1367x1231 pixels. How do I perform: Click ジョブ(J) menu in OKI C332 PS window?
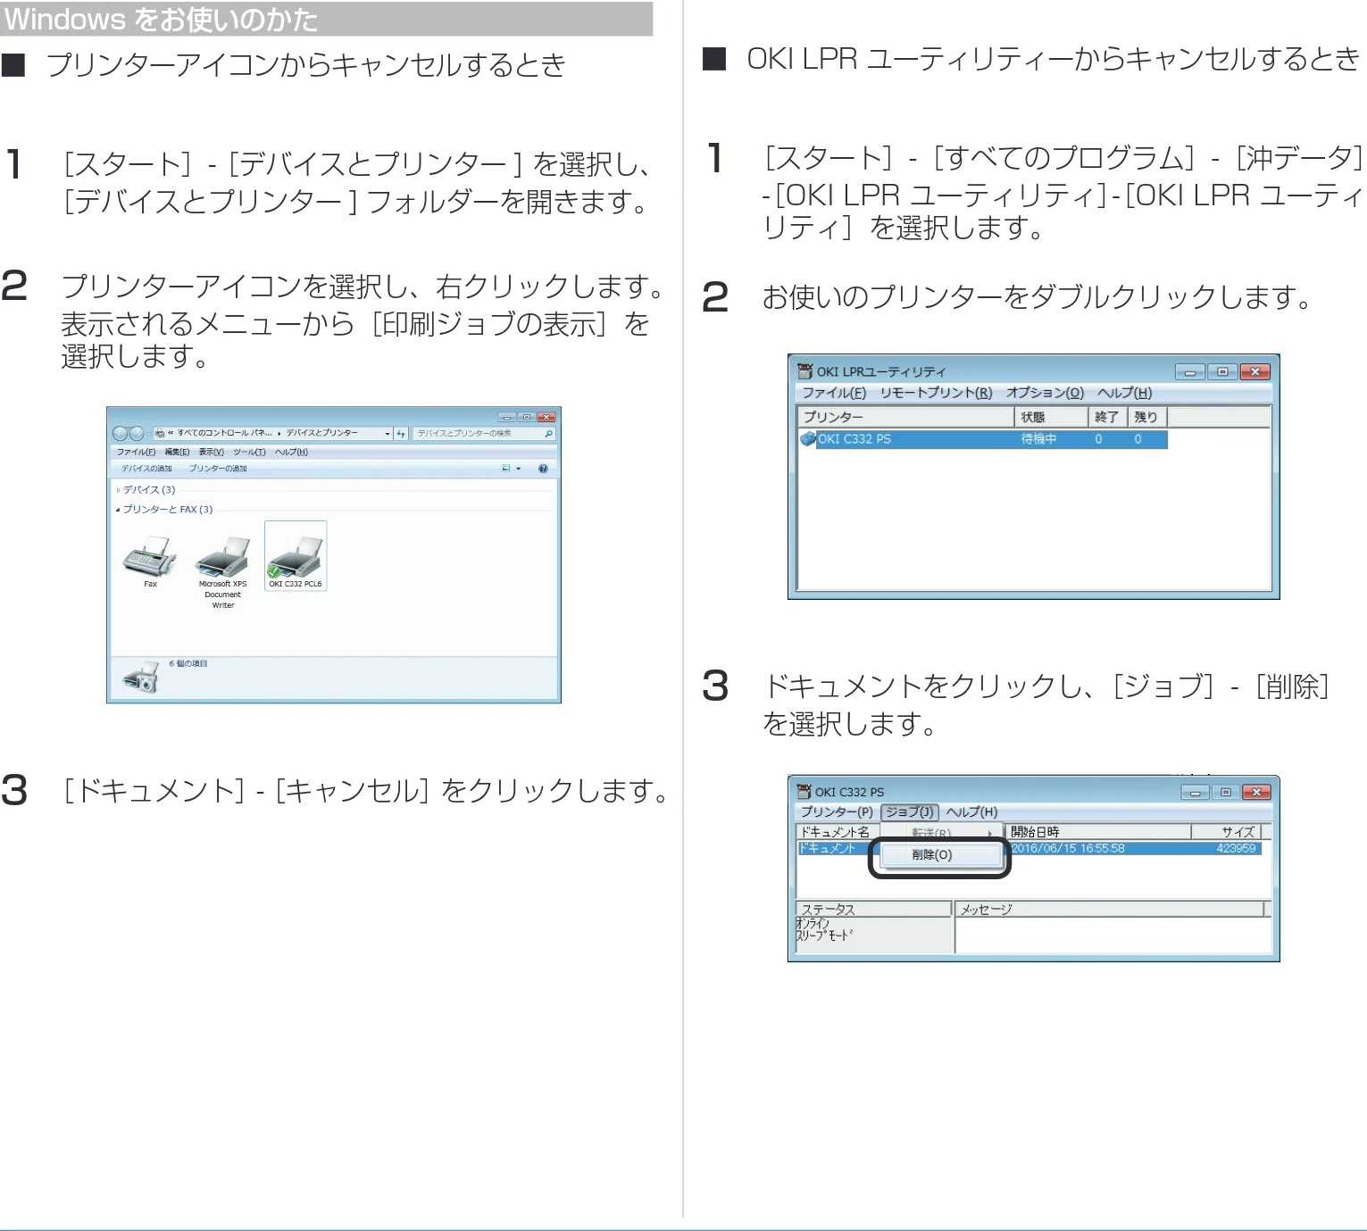(909, 812)
